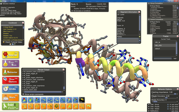Screen dimensions: 179x112
Task: Mutate segment to Tyrosine (TYR)
Action: [37, 106]
